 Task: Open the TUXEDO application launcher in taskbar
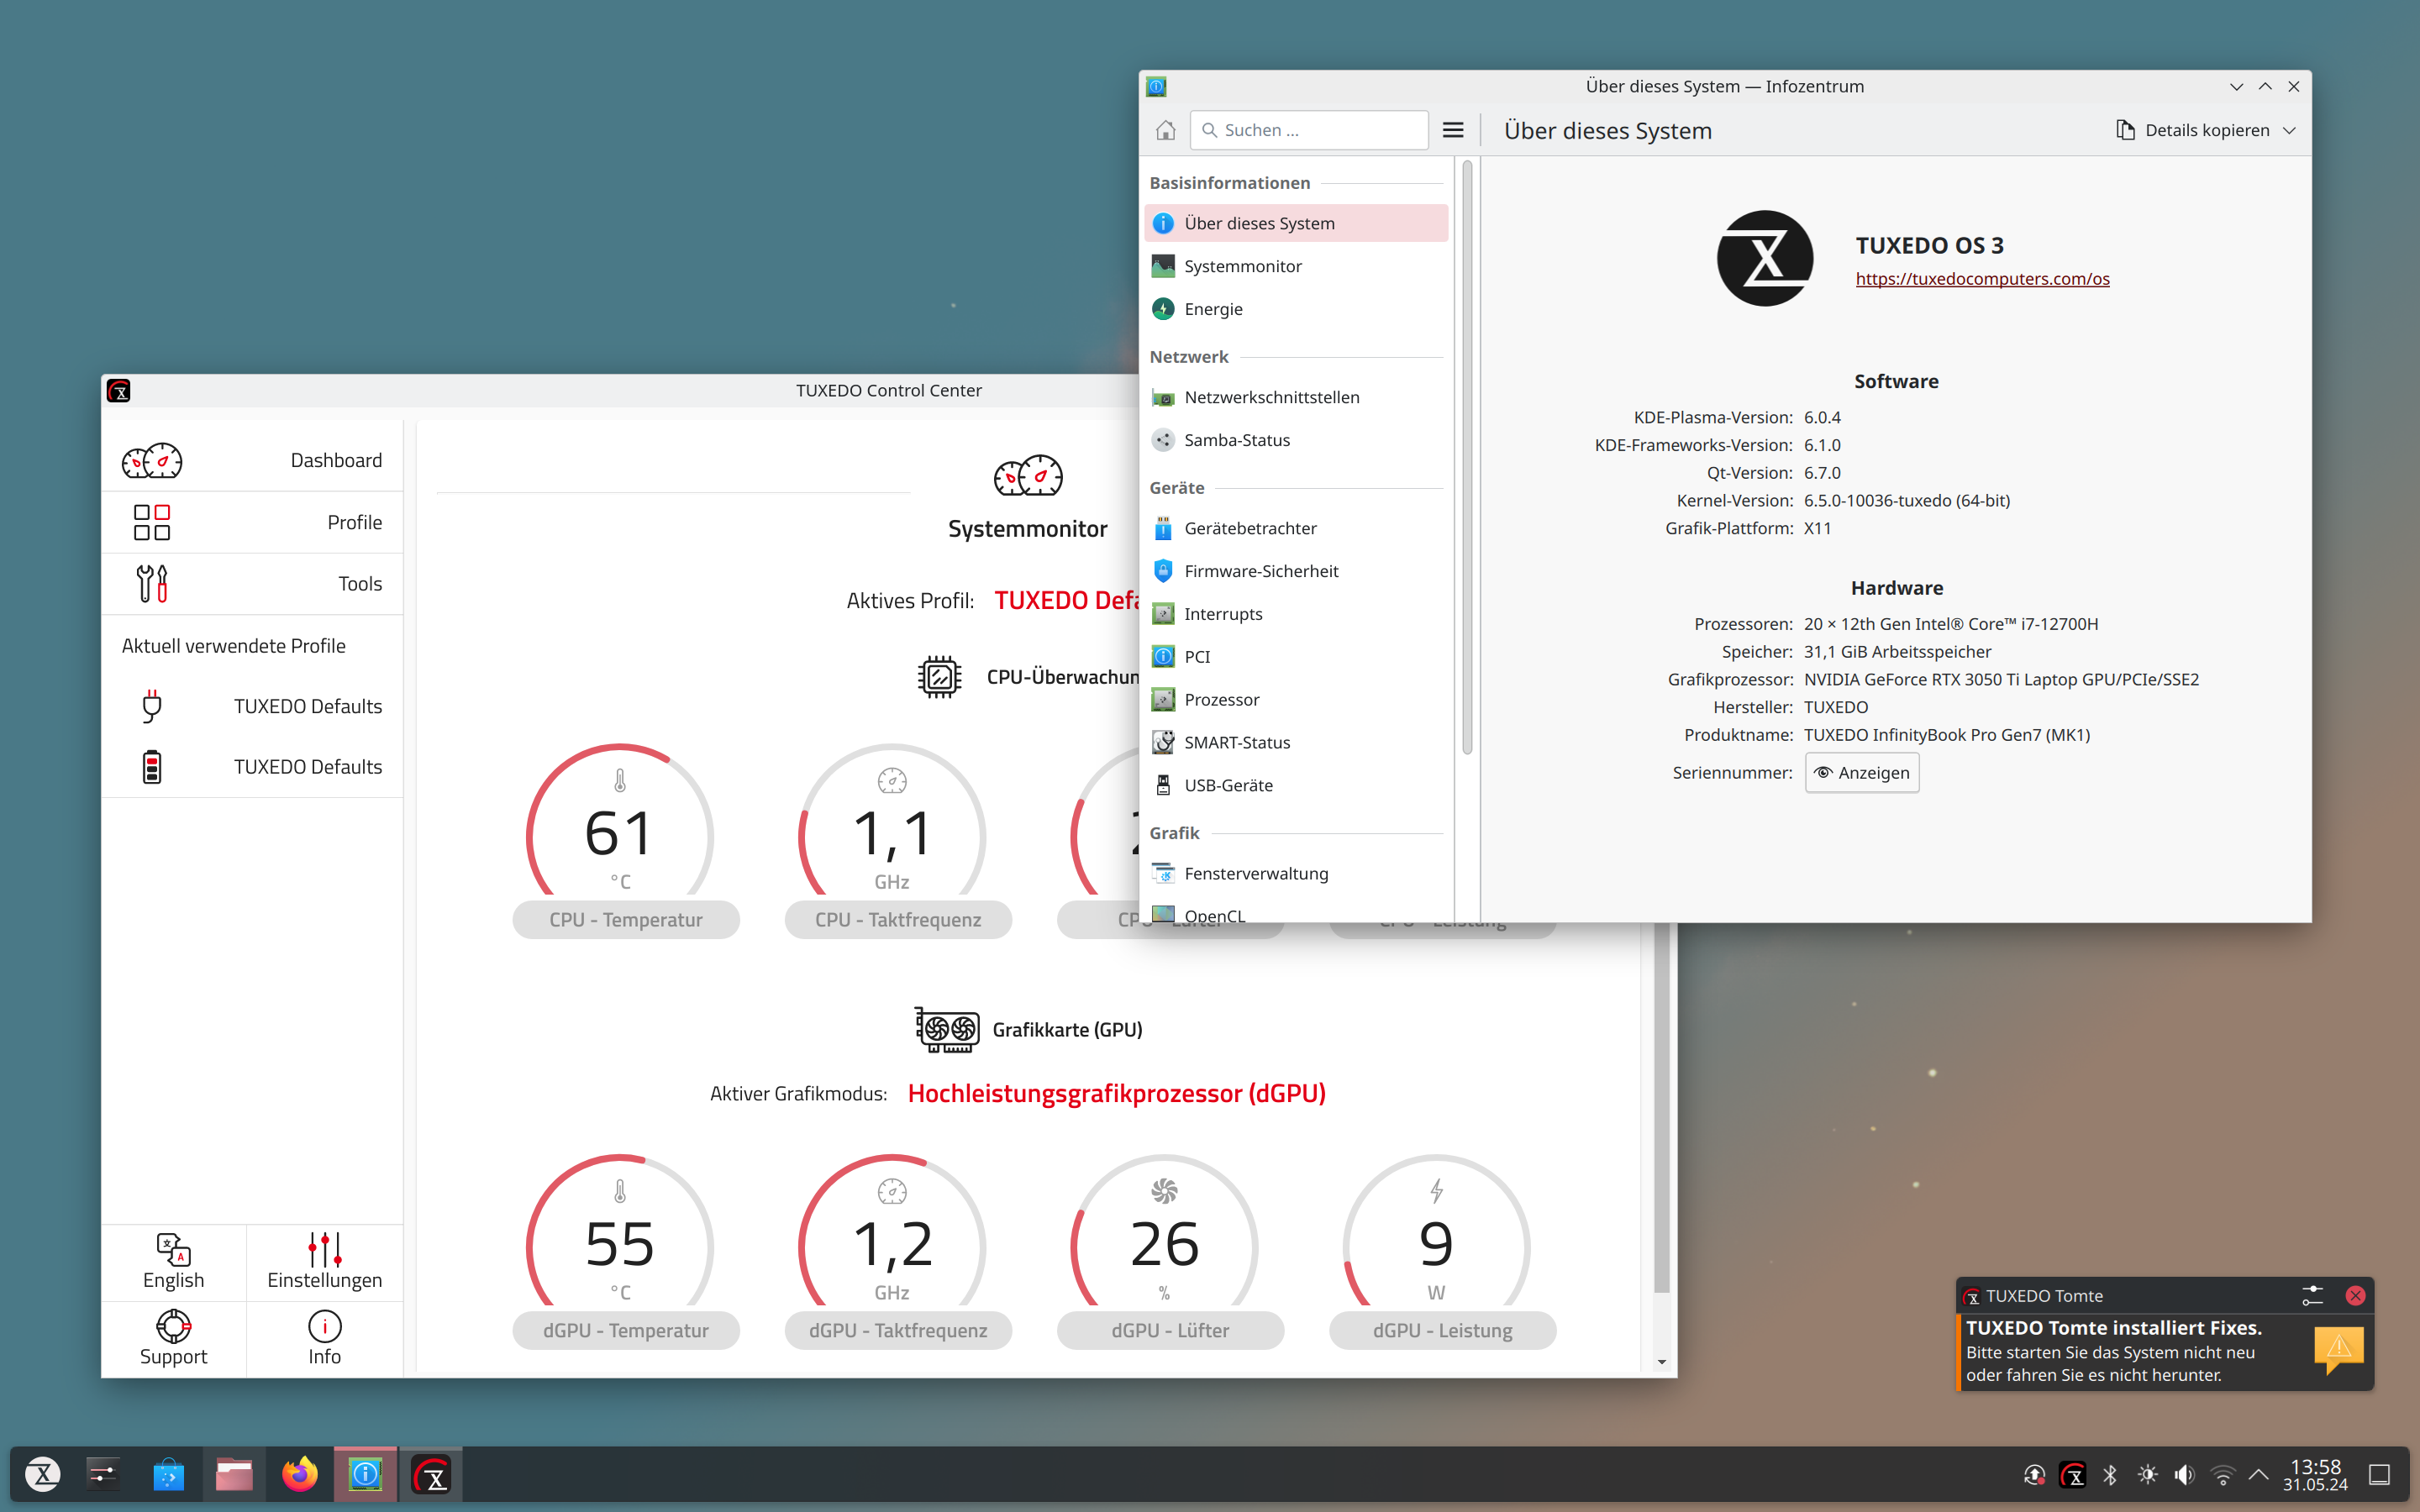click(x=42, y=1474)
